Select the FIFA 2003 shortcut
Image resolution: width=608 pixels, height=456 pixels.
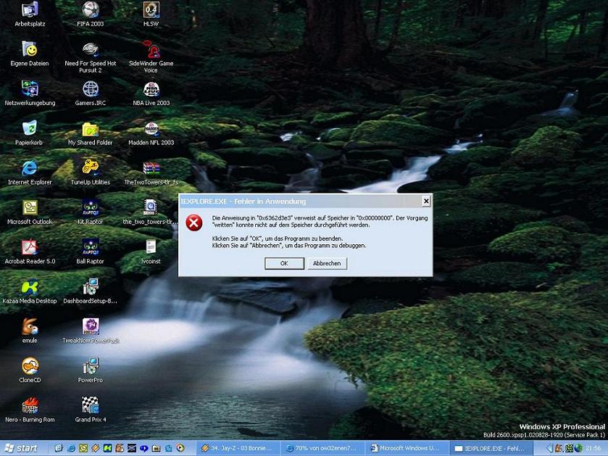91,14
